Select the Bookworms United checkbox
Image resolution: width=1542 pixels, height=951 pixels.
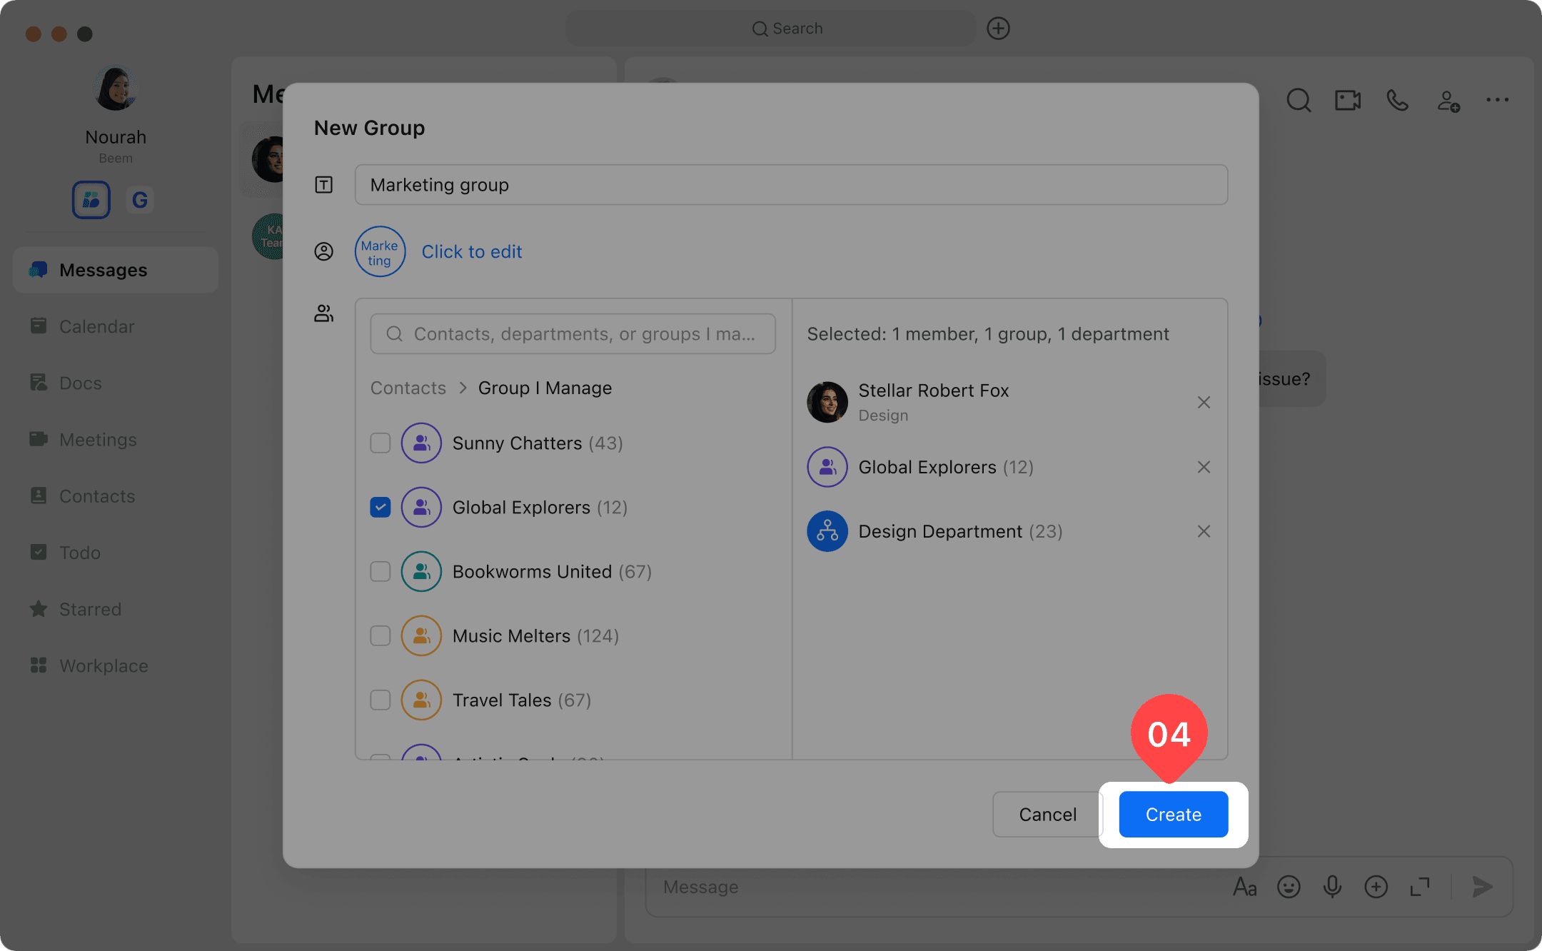381,572
